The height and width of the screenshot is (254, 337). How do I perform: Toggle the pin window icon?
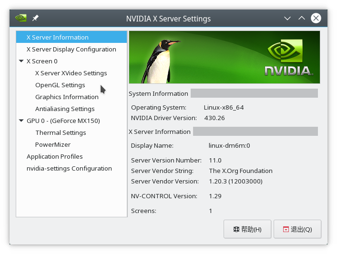35,18
